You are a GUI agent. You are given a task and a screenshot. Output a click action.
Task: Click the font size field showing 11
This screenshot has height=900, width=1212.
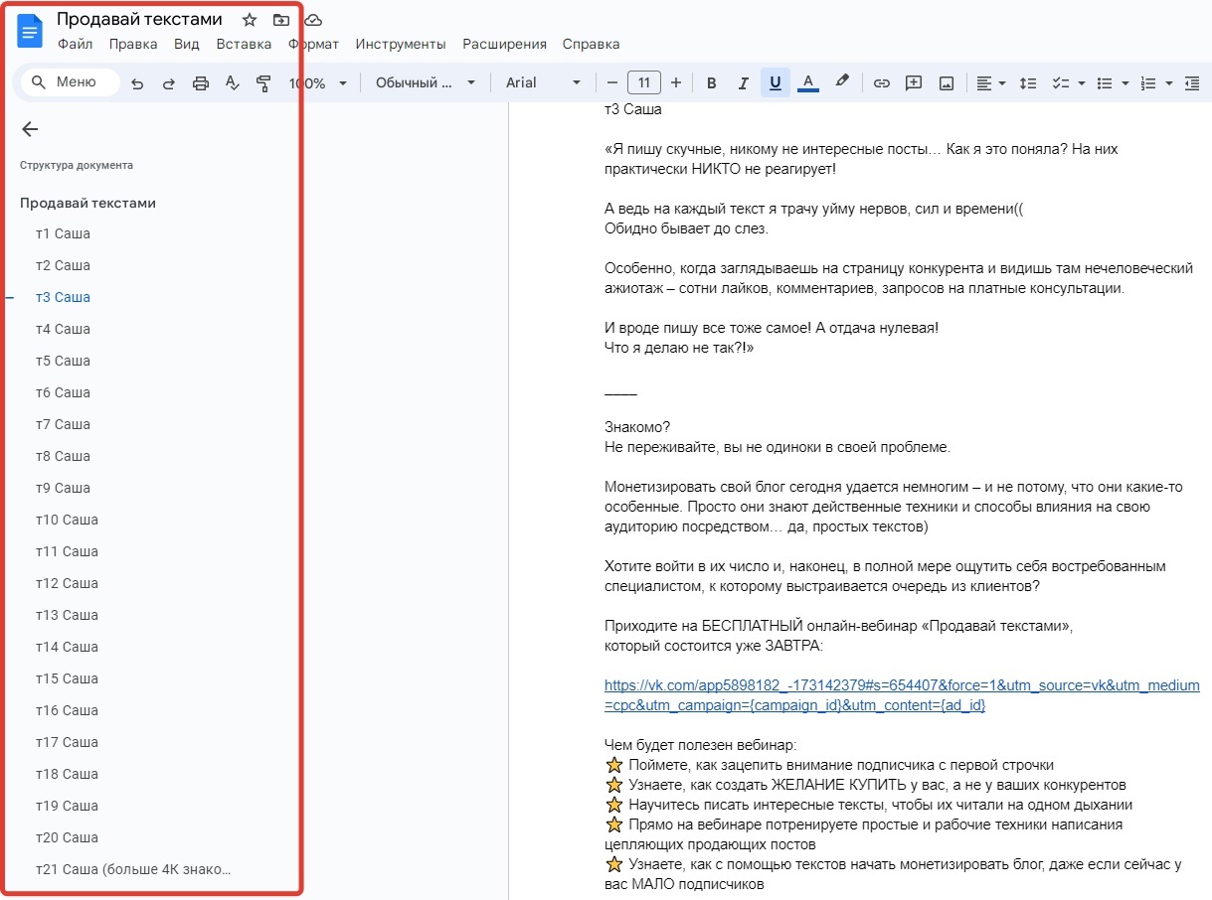pos(644,83)
